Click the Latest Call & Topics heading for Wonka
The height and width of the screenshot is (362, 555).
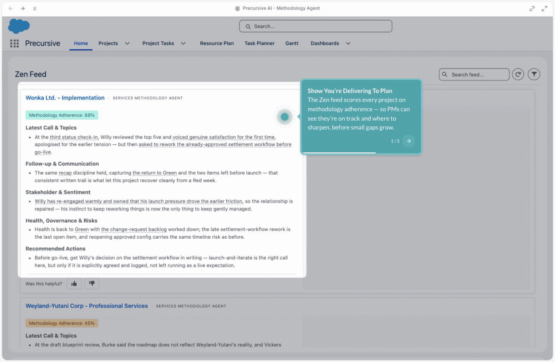51,128
